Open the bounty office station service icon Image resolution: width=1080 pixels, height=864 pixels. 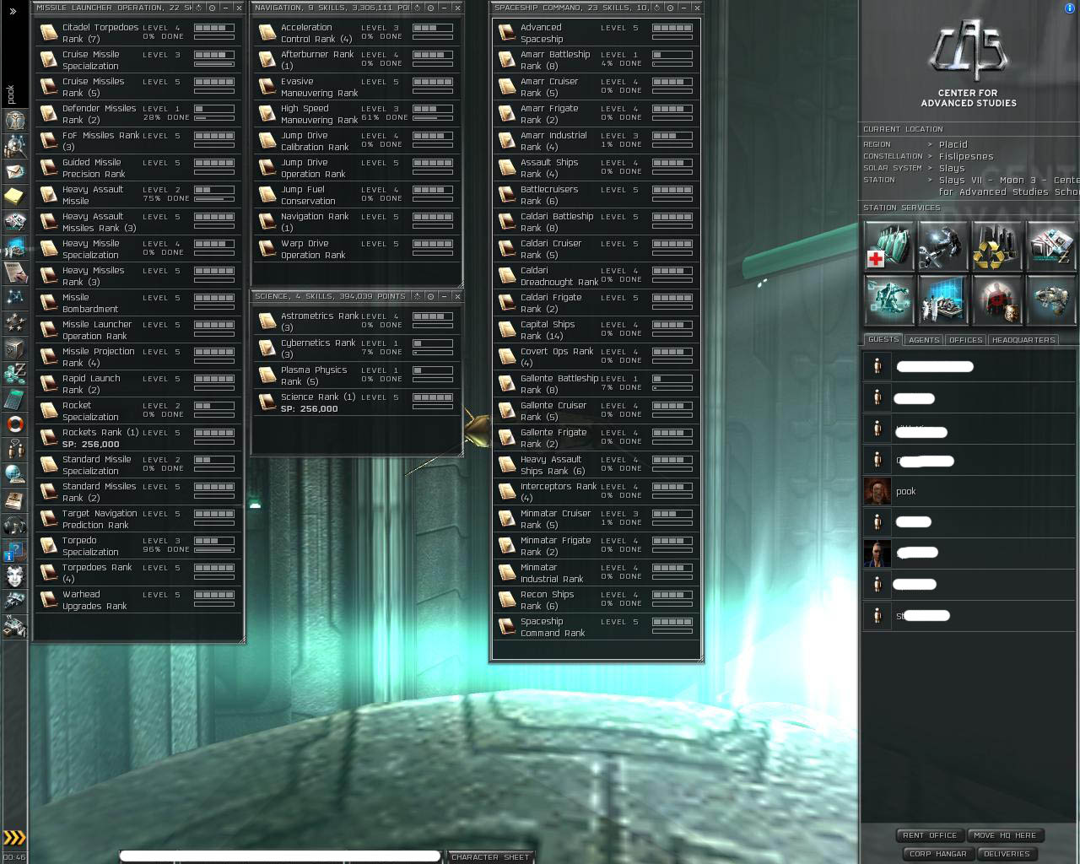tap(997, 300)
